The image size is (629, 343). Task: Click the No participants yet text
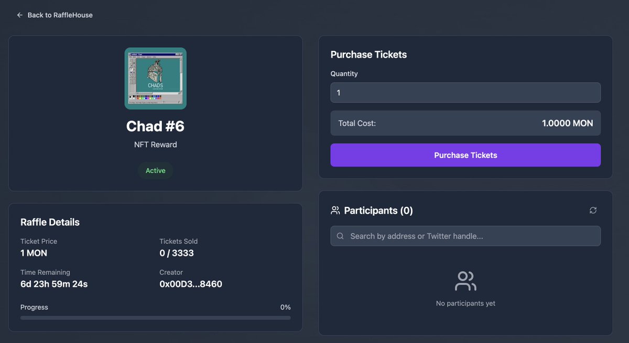tap(465, 304)
